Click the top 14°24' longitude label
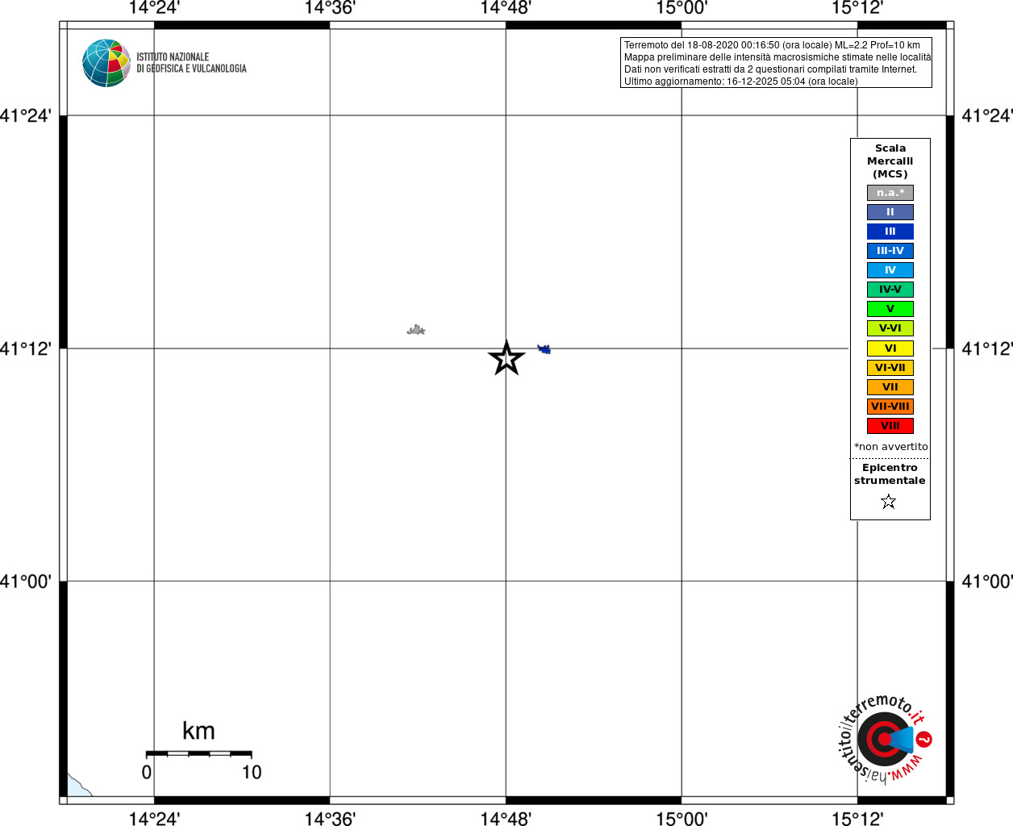This screenshot has width=1013, height=826. pos(154,8)
